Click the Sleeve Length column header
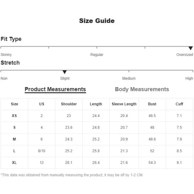 (124, 104)
